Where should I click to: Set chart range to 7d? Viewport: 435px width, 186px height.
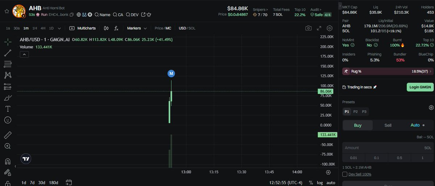(32, 182)
